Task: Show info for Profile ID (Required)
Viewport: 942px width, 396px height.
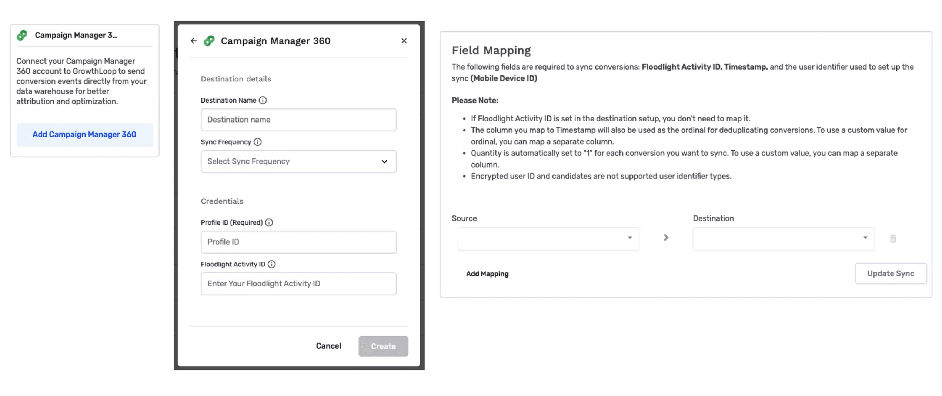Action: [x=269, y=222]
